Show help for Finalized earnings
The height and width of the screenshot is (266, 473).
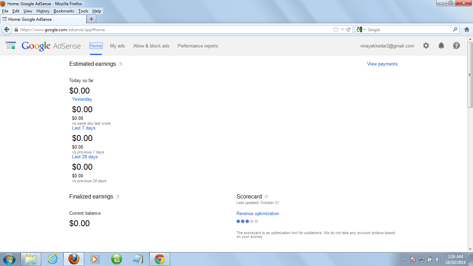[x=118, y=197]
